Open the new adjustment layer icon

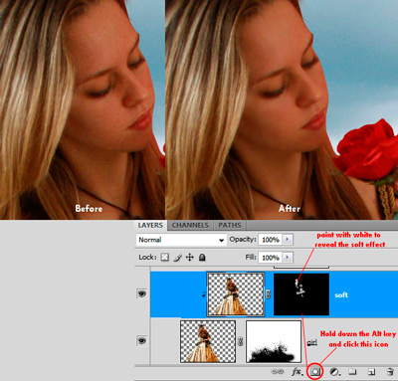(334, 372)
